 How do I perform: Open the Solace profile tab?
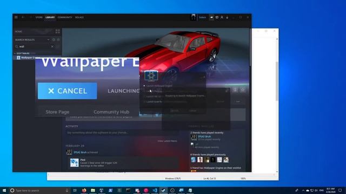[79, 17]
